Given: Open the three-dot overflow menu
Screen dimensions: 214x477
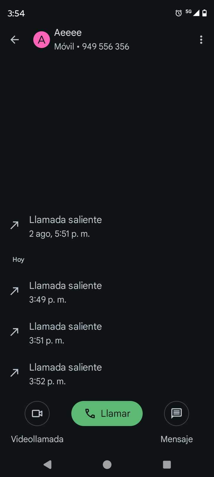Looking at the screenshot, I should (201, 40).
